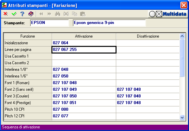Click the paste clipboard icon
Viewport: 189px width, 131px height.
point(83,14)
